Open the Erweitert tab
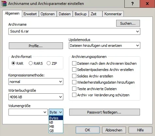155x136 pixels. pyautogui.click(x=30, y=14)
